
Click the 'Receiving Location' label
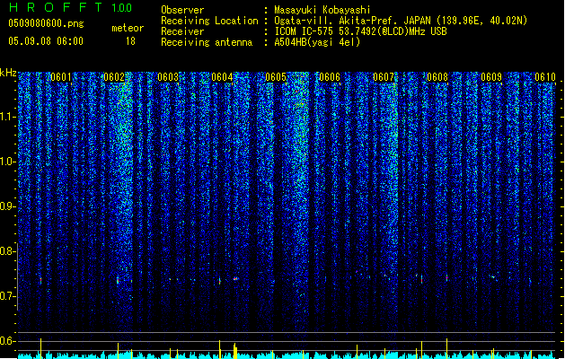click(209, 21)
